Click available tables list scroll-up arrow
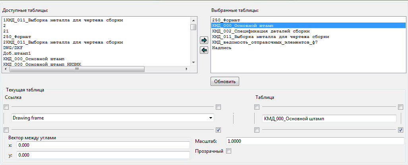The width and height of the screenshot is (408, 165). coord(193,20)
